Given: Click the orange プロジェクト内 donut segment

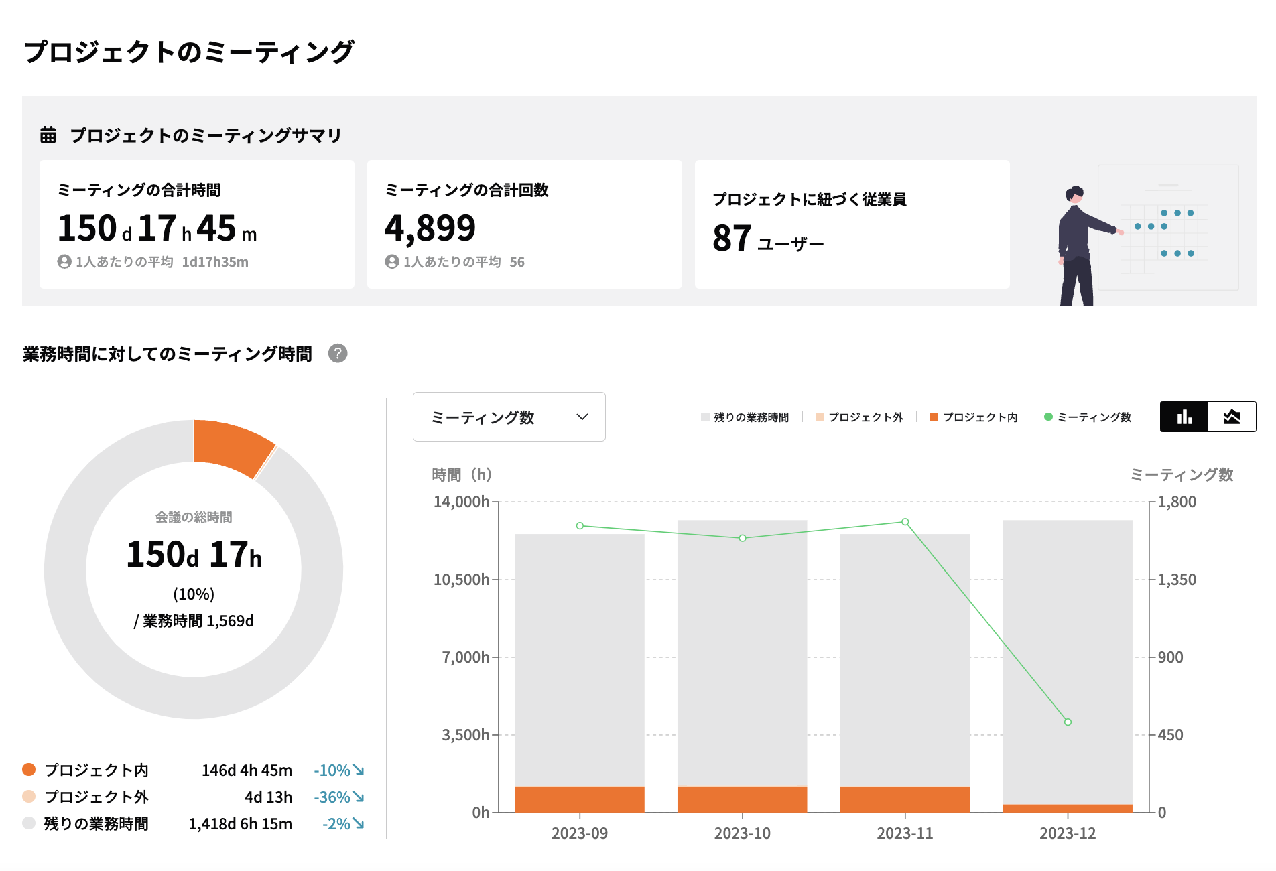Looking at the screenshot, I should coord(231,445).
